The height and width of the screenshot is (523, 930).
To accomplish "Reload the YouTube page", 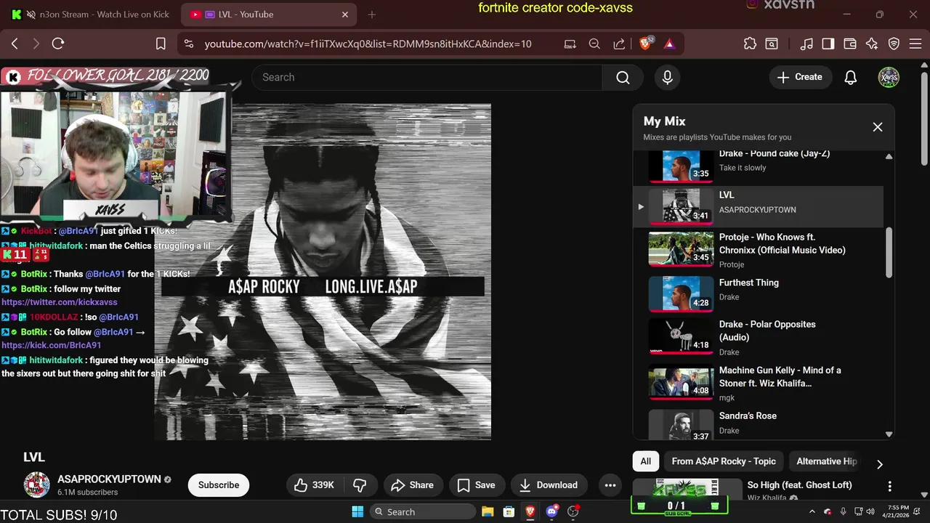I will coord(58,44).
